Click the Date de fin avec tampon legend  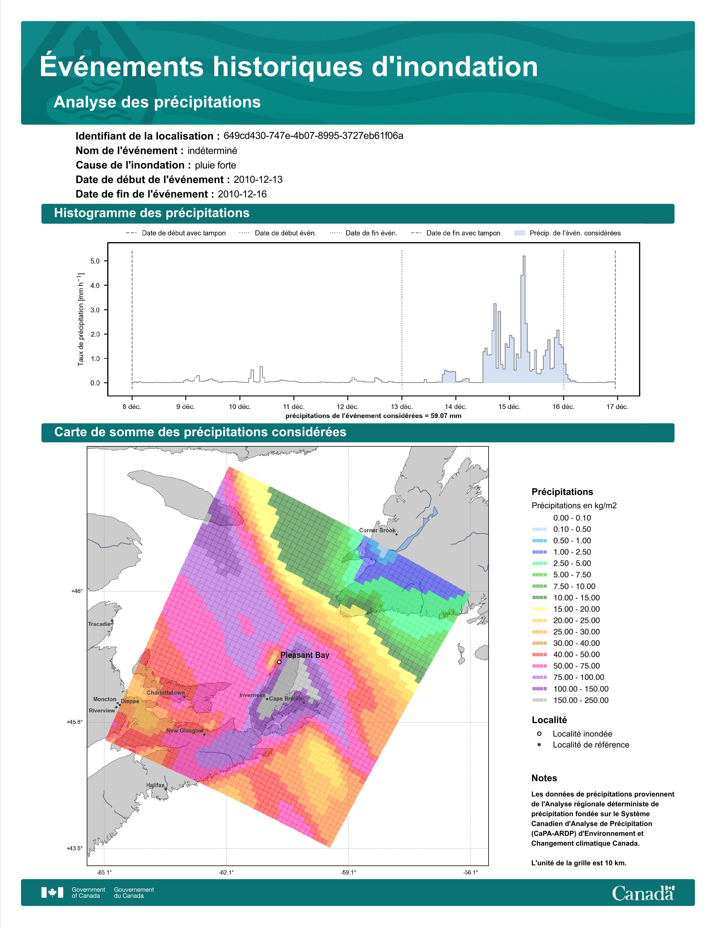coord(455,233)
